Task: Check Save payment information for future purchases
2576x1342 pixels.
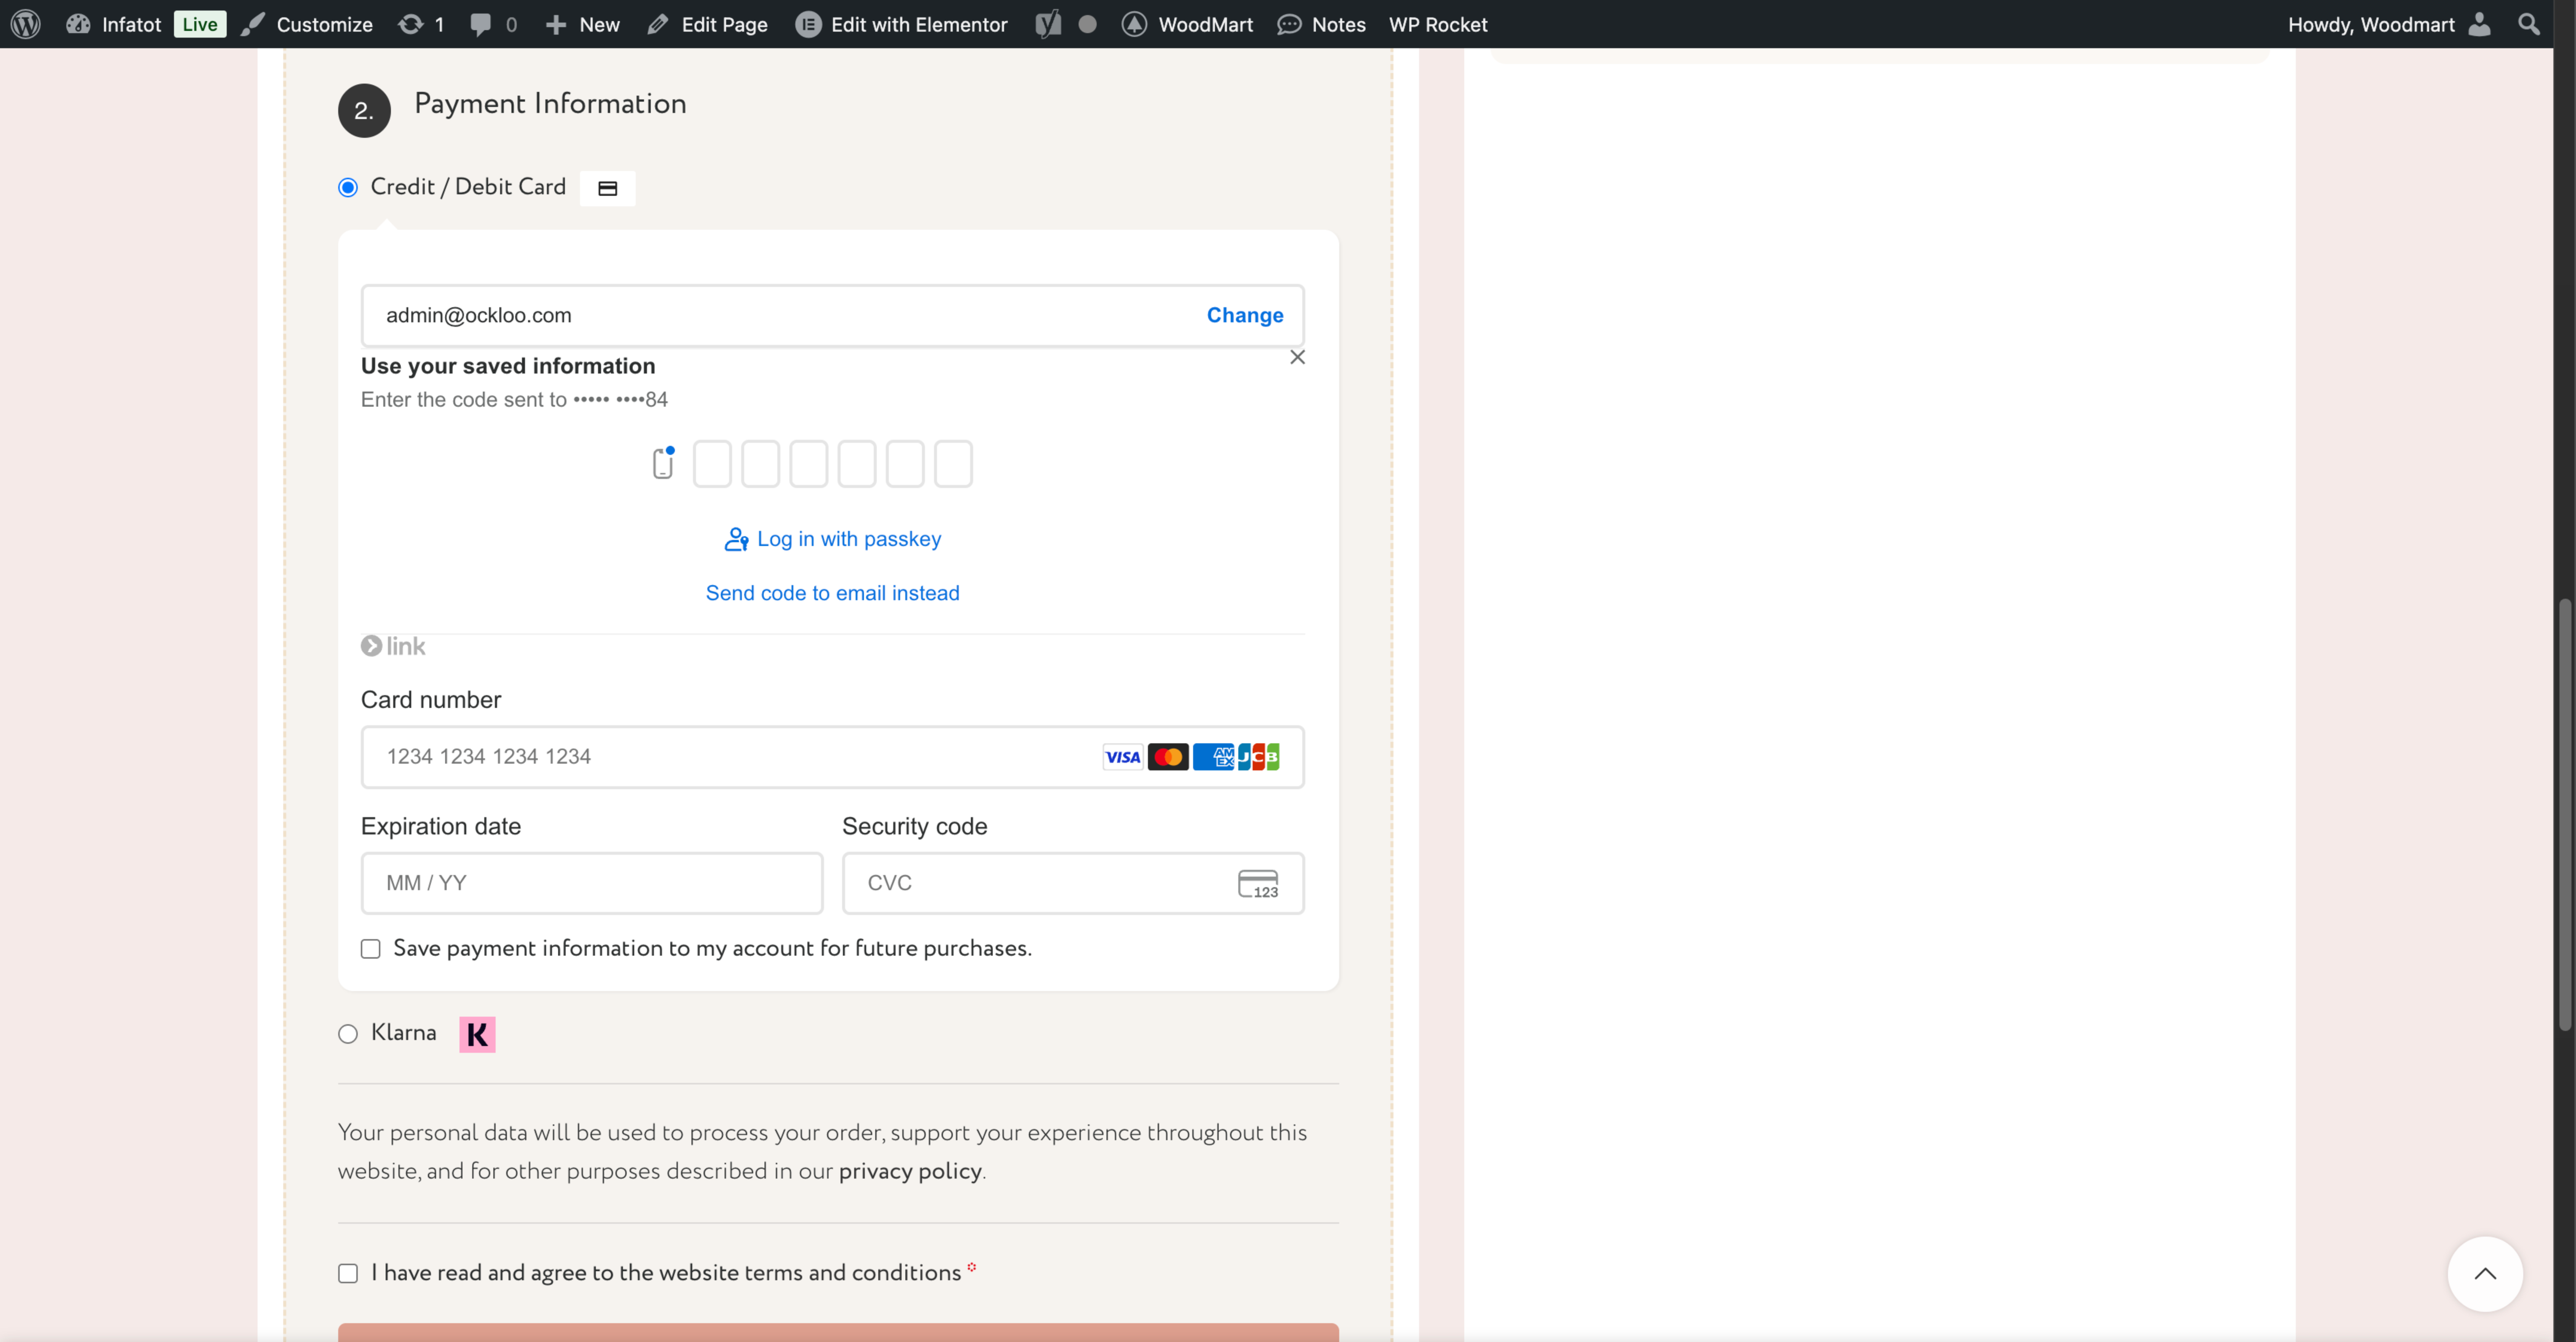Action: click(x=371, y=949)
